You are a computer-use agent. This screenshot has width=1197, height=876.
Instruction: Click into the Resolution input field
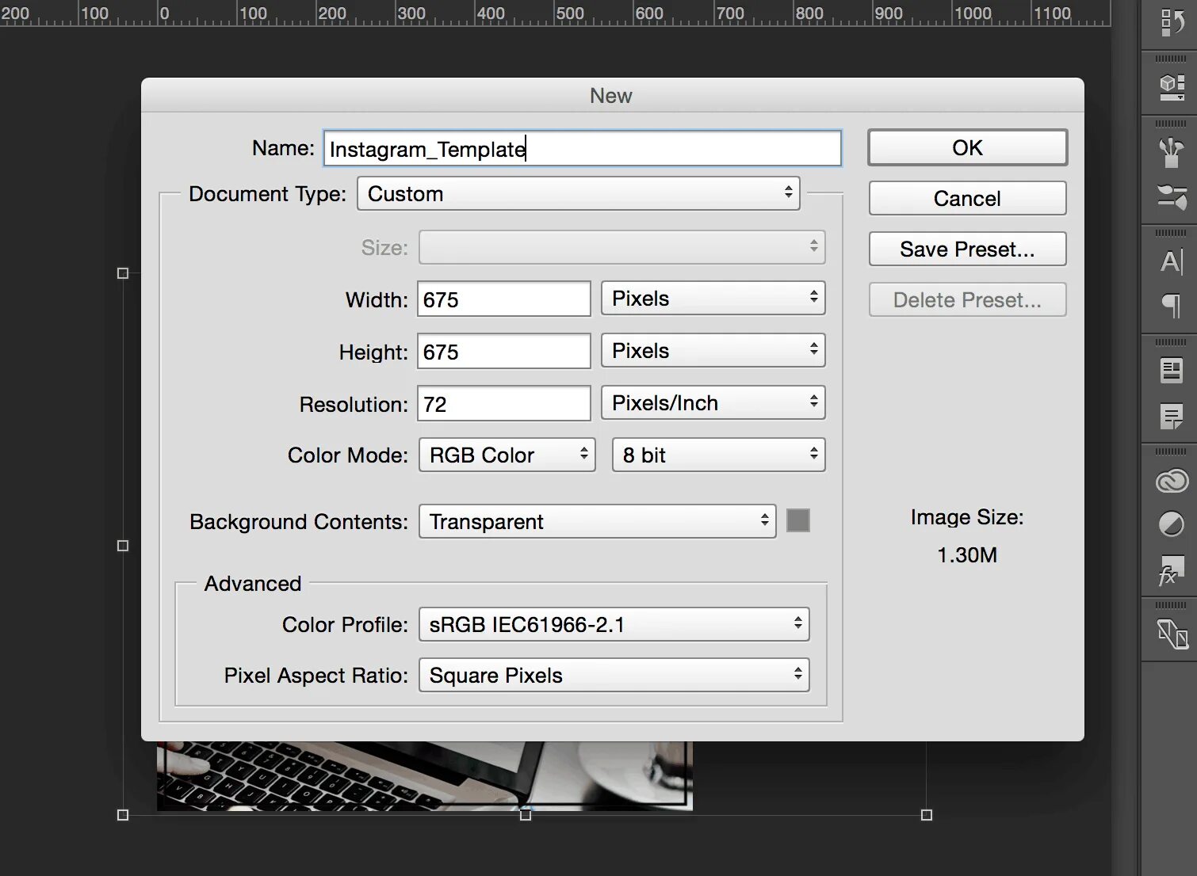click(503, 404)
